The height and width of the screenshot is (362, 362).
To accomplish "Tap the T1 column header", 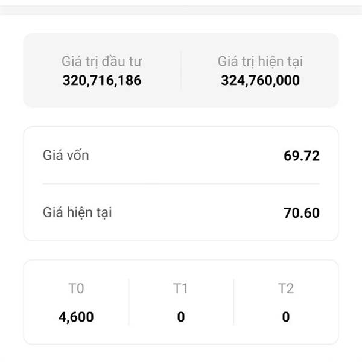I will pyautogui.click(x=180, y=288).
